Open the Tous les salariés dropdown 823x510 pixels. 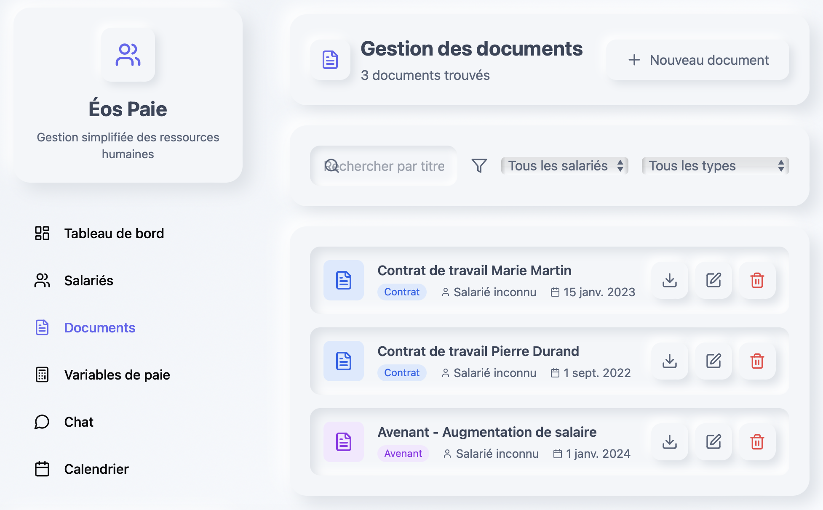point(564,166)
